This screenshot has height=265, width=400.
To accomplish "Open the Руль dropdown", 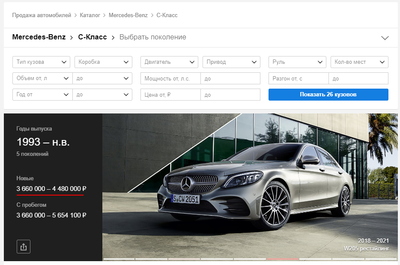I will [x=298, y=62].
